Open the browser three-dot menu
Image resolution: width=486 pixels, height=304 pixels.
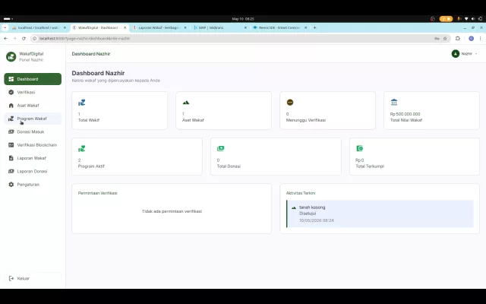point(481,39)
